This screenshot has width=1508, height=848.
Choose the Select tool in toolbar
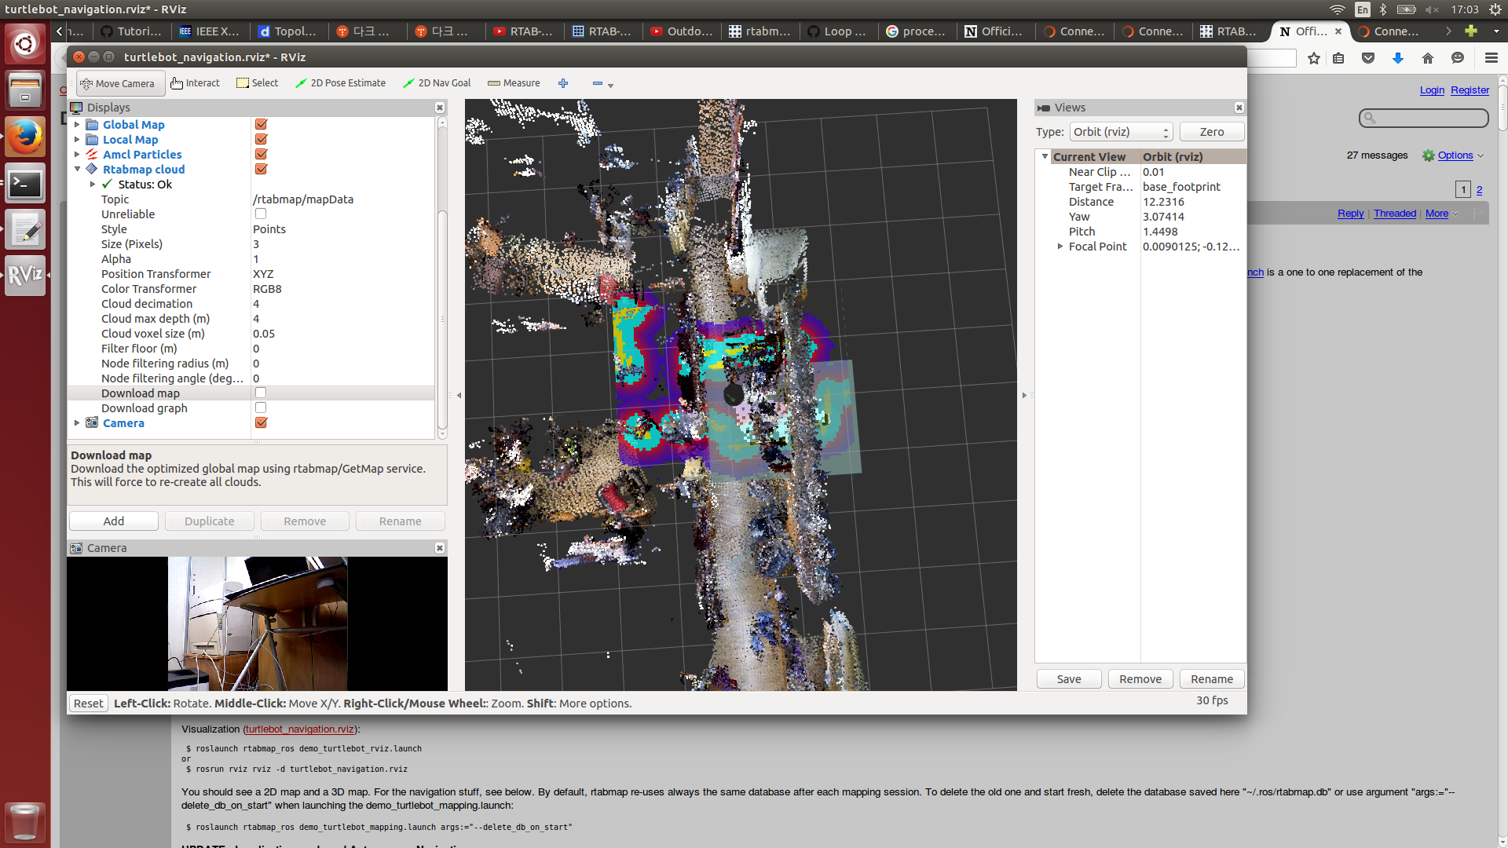pyautogui.click(x=258, y=83)
